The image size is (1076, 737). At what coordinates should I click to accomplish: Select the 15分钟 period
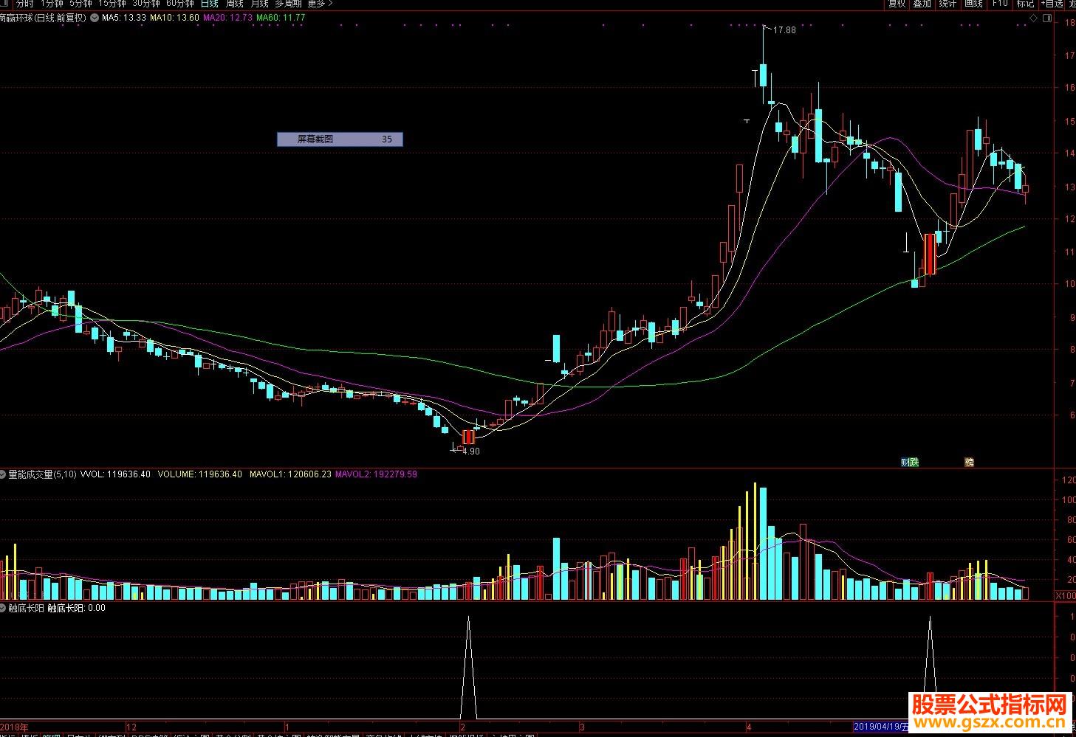coord(112,4)
